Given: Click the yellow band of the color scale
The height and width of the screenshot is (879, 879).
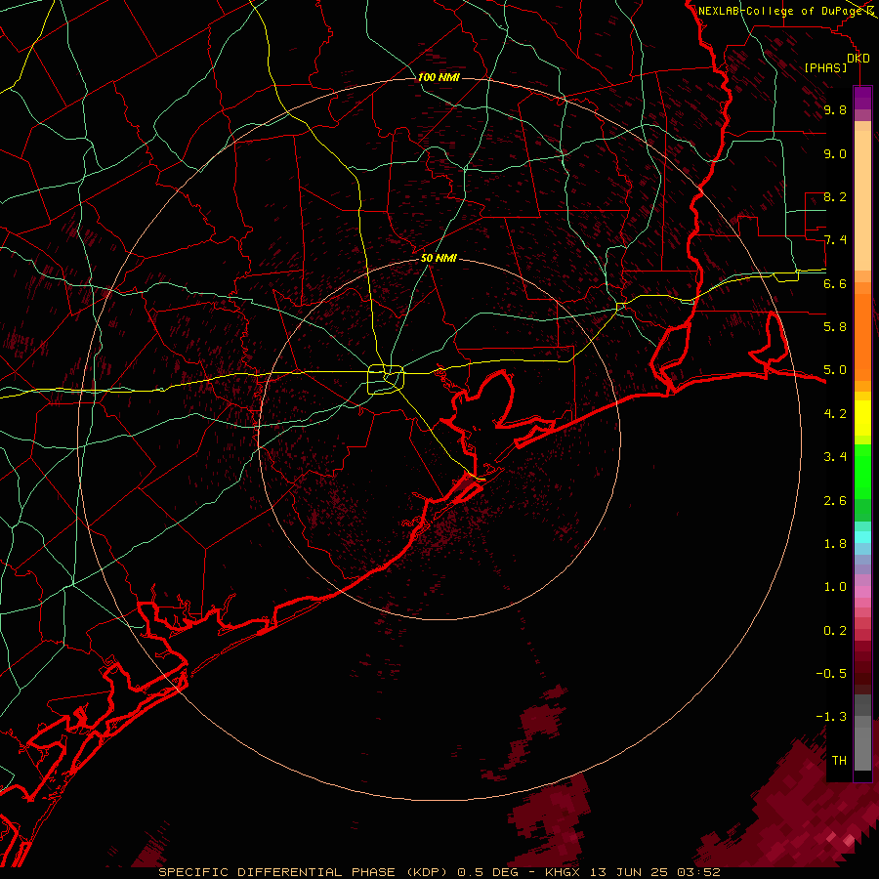Looking at the screenshot, I should (862, 418).
